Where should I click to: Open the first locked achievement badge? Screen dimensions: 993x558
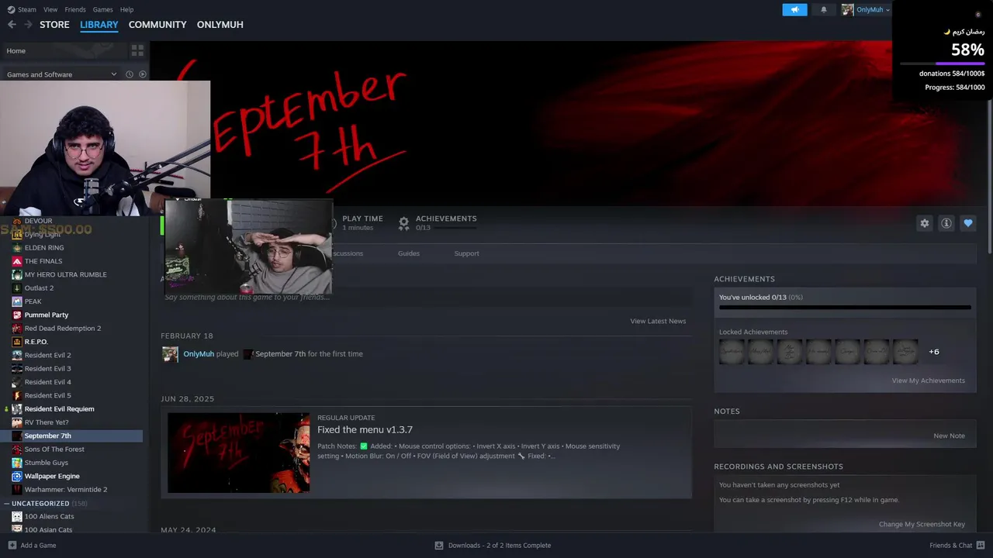coord(732,352)
